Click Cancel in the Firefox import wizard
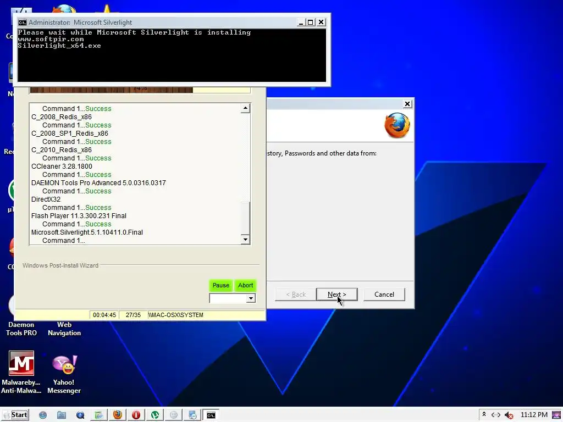563x422 pixels. (x=384, y=295)
